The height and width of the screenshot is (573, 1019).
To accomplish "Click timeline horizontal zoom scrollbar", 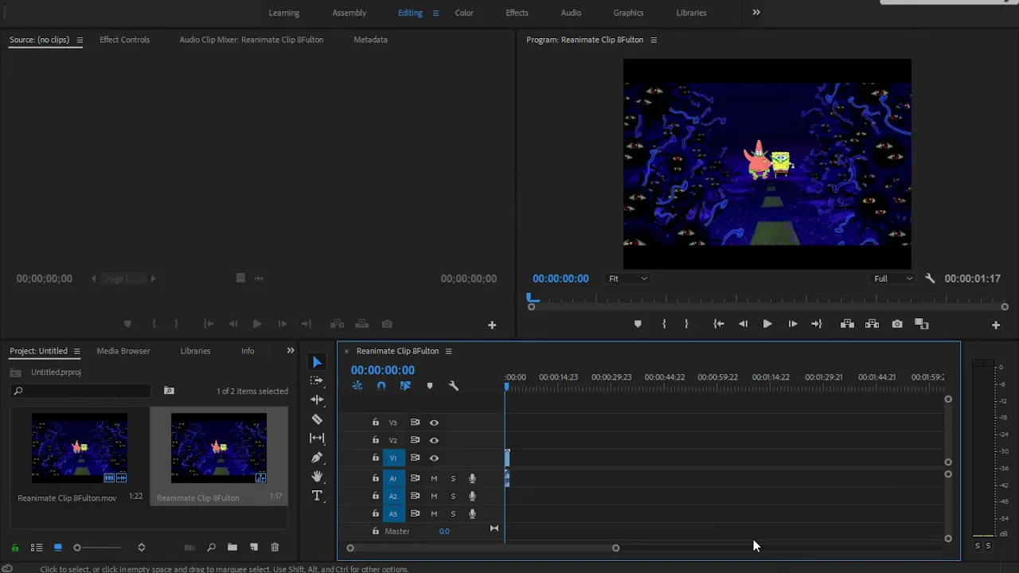I will pos(482,548).
